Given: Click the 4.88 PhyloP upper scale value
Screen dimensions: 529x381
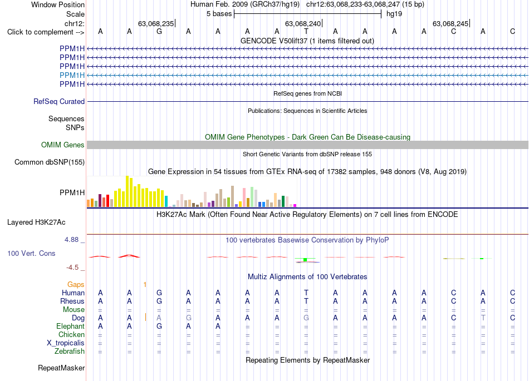Looking at the screenshot, I should point(71,240).
